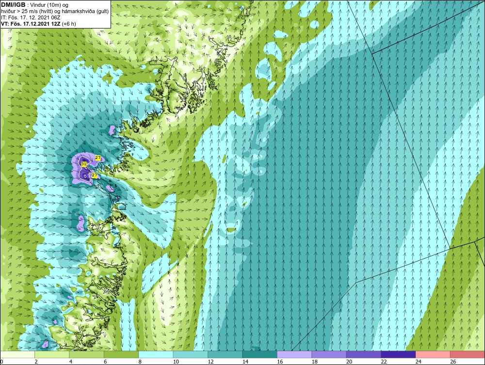485x365 pixels.
Task: Click the legend scale value 8
Action: pos(140,362)
